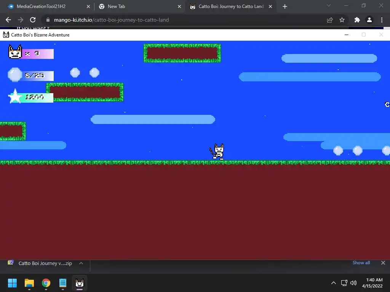Open the Windows Start menu
This screenshot has width=390, height=292.
tap(12, 283)
